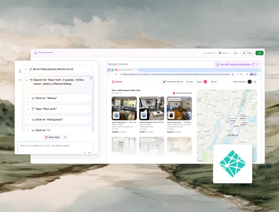
Task: Open Chrome three-dot menu
Action: click(260, 74)
